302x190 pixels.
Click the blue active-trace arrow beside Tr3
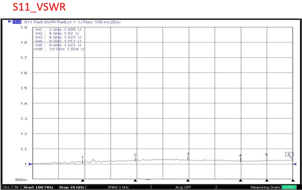coord(10,22)
